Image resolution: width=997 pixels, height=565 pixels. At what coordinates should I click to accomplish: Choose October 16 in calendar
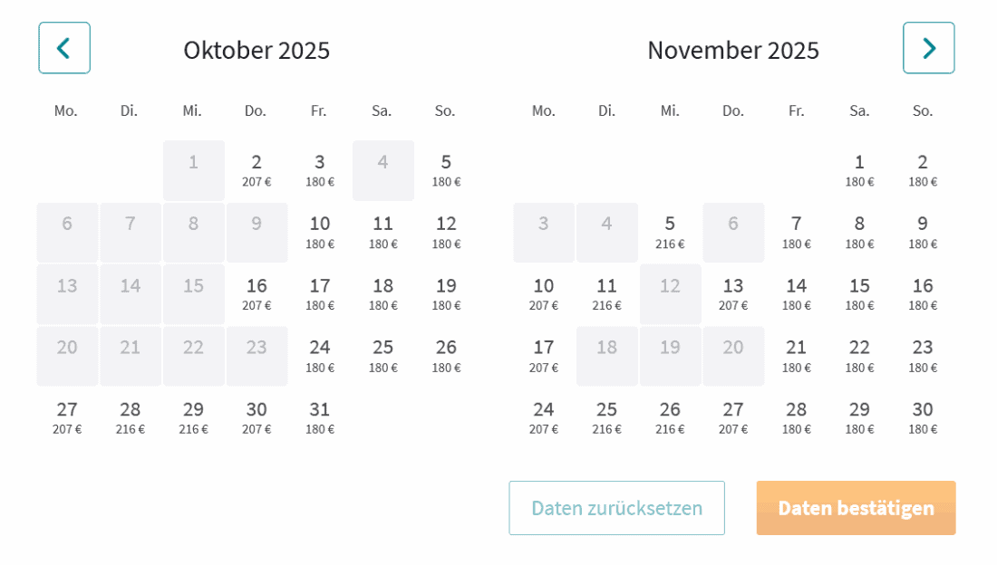click(x=257, y=294)
